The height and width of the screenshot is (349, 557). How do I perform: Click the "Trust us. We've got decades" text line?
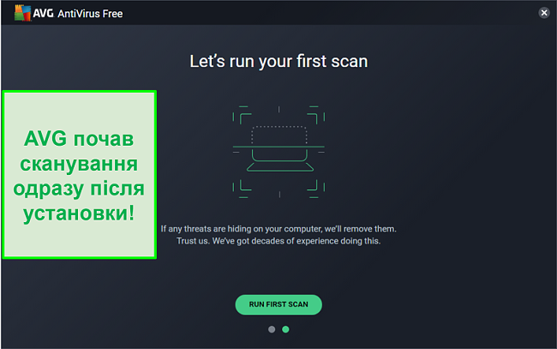click(278, 241)
